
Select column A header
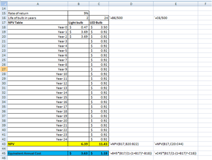click(38, 4)
